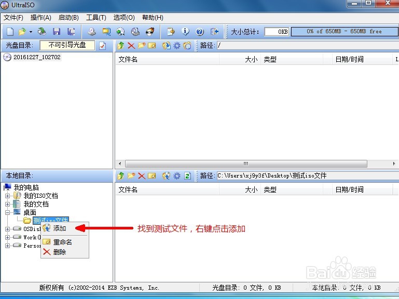Screen dimensions: 399x299
Task: Click the image pane 路径 path field
Action: tap(308, 46)
